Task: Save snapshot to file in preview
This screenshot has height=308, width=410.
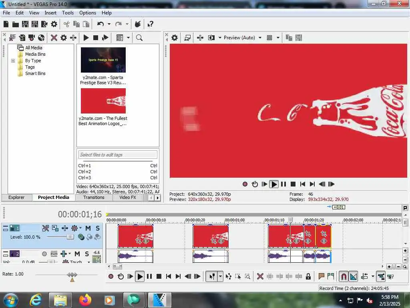Action: 299,38
